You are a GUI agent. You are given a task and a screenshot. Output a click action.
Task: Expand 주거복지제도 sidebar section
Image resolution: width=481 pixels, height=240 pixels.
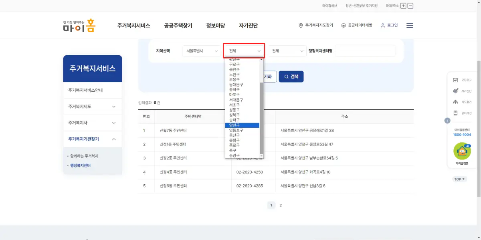[93, 107]
